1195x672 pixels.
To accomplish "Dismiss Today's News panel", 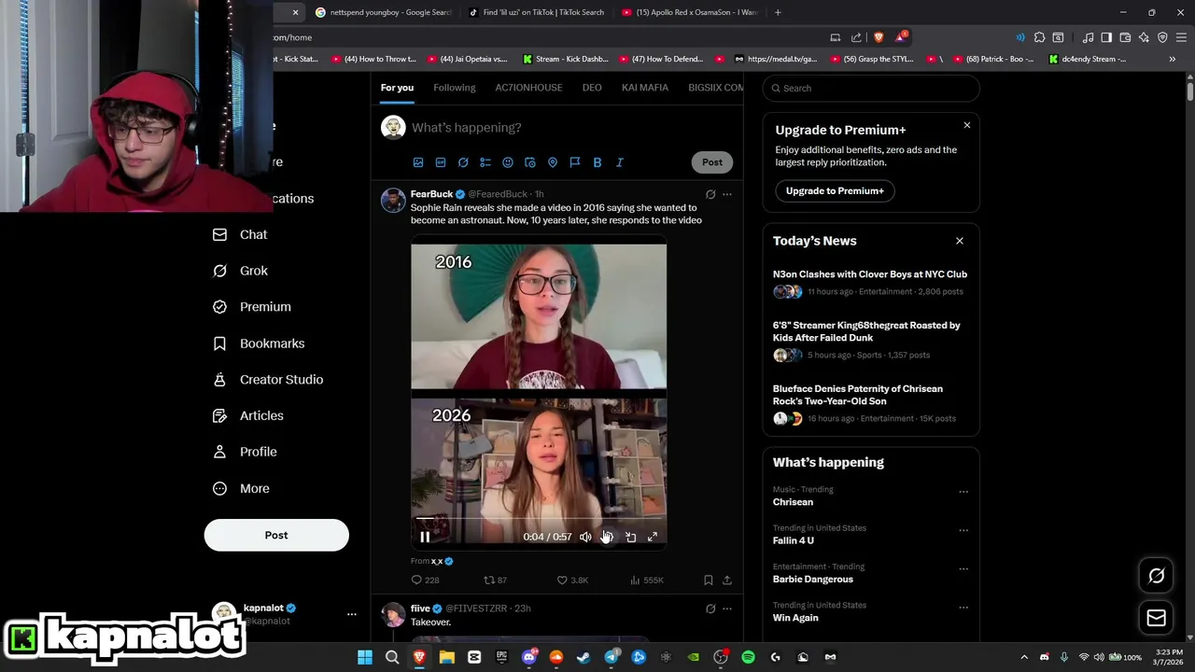I will tap(960, 241).
